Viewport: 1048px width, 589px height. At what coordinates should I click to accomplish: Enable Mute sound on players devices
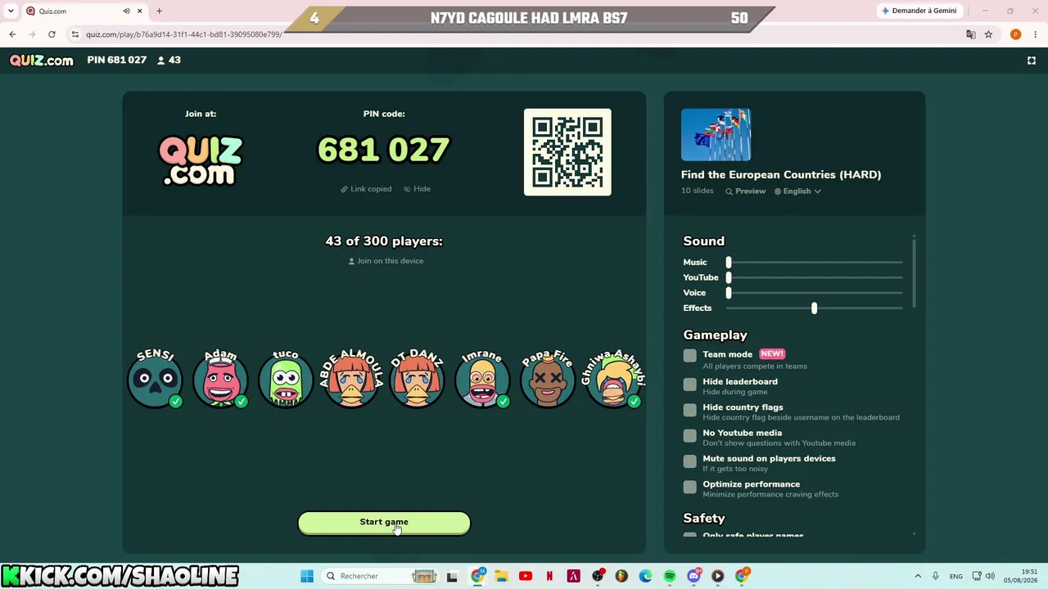pyautogui.click(x=690, y=461)
